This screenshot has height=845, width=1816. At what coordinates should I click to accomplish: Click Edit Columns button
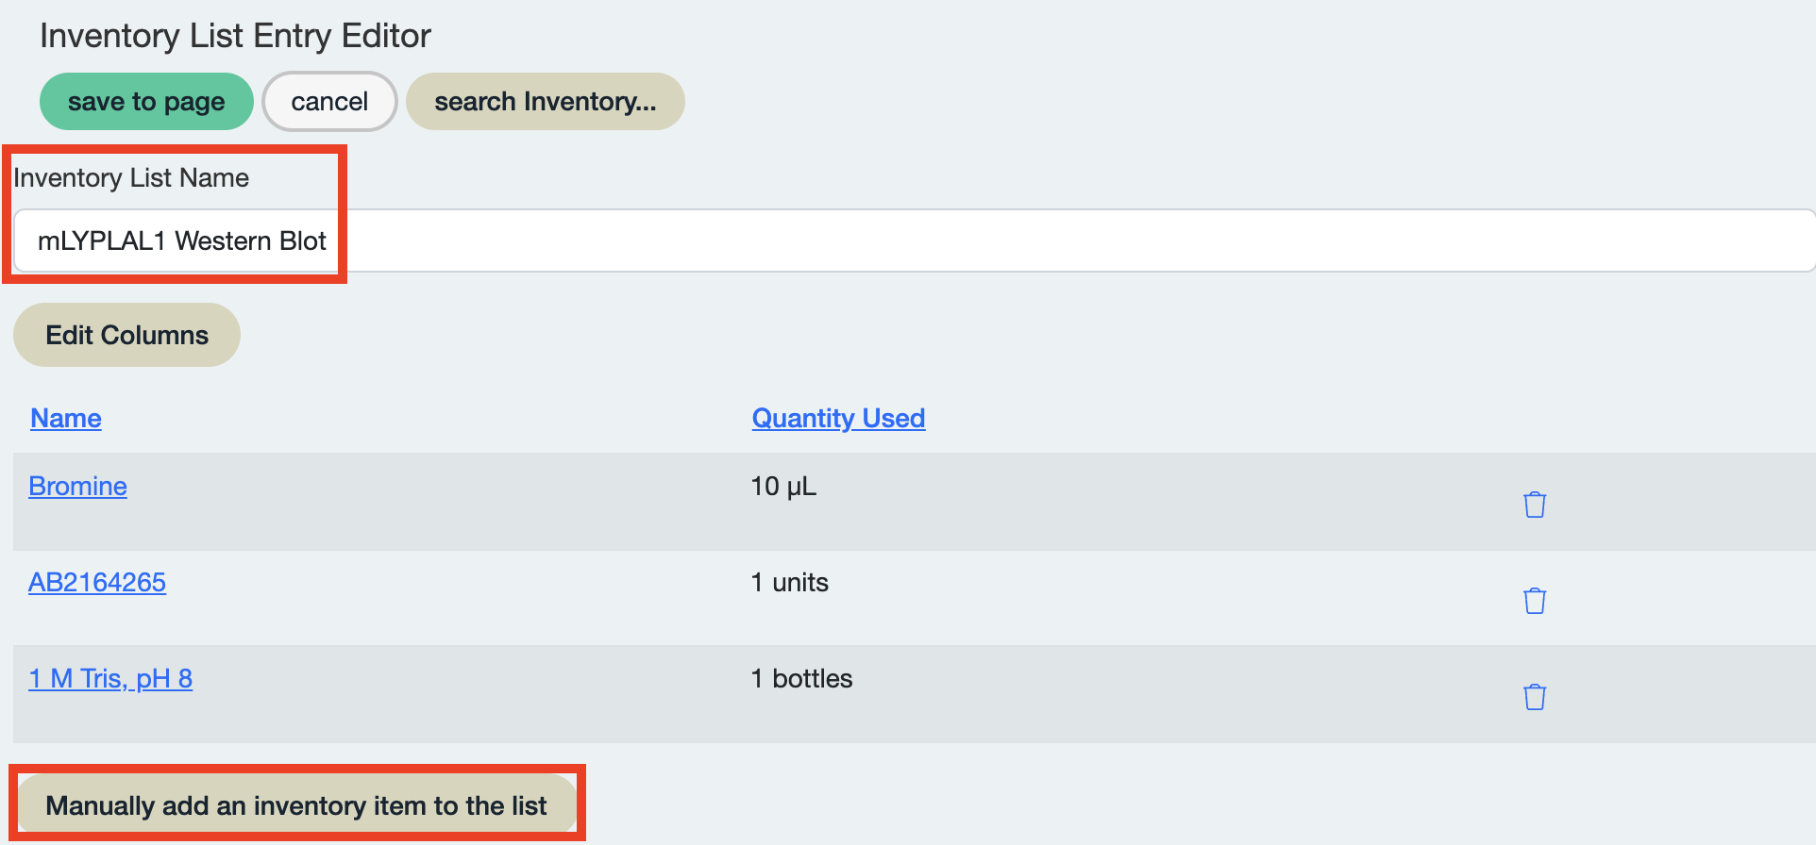click(126, 335)
